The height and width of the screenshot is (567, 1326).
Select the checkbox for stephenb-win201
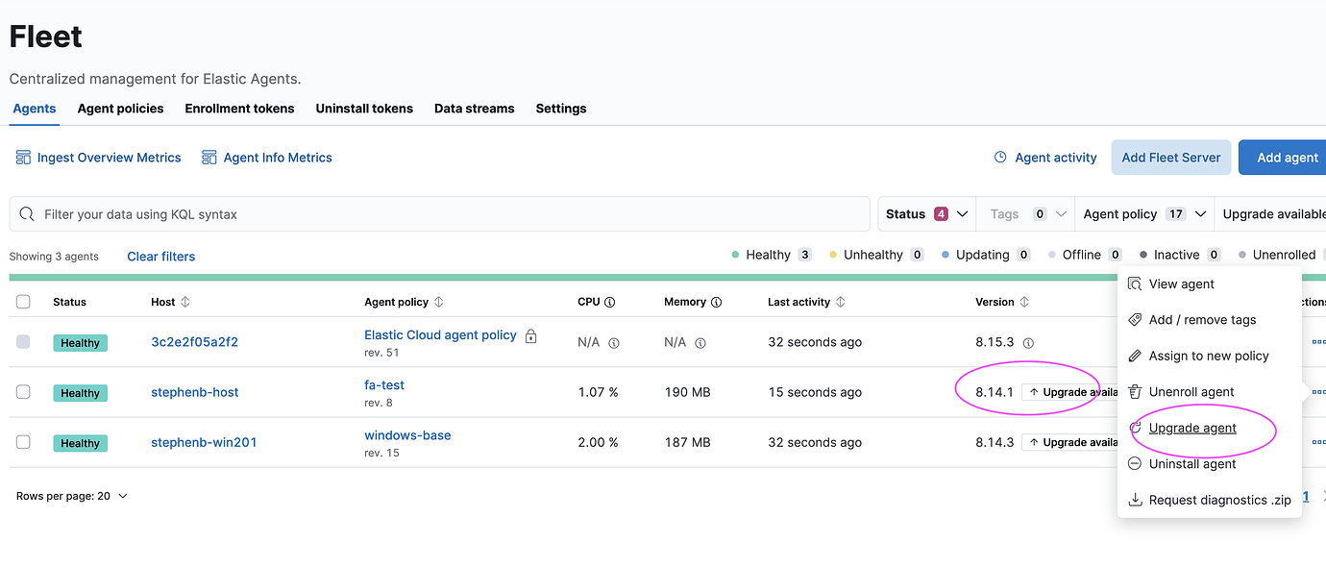coord(23,443)
